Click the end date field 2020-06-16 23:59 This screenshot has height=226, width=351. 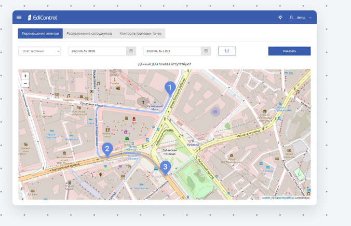click(x=173, y=51)
